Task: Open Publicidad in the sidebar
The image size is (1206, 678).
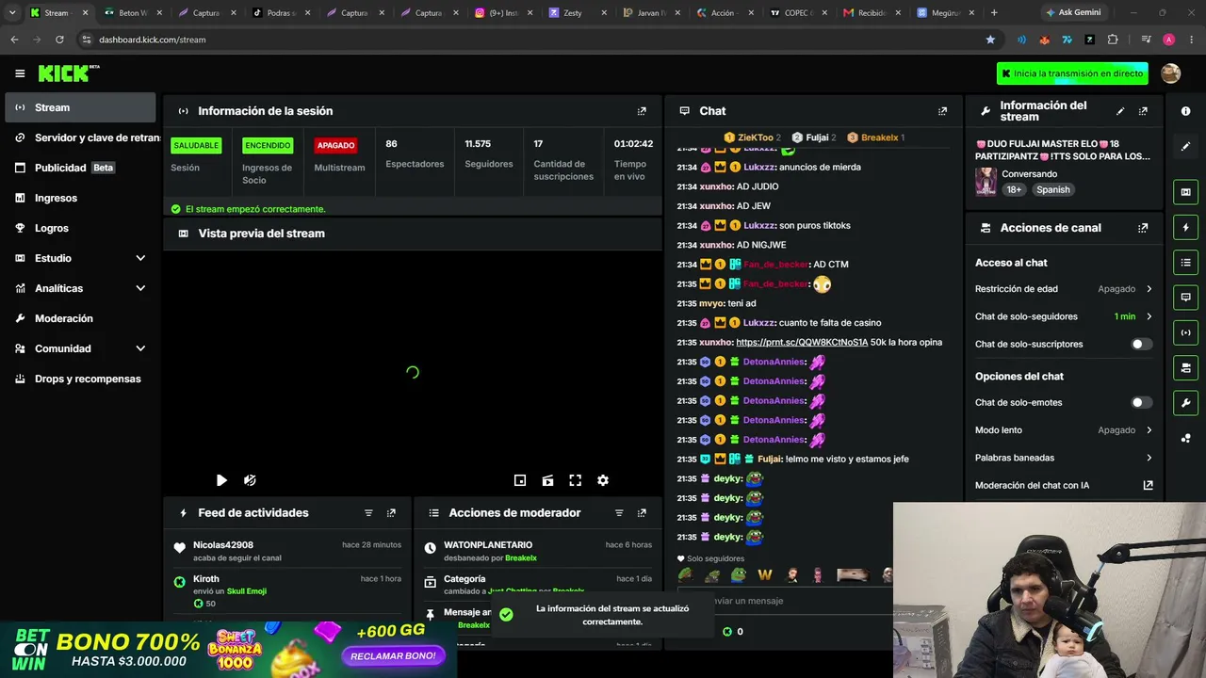Action: (x=80, y=168)
